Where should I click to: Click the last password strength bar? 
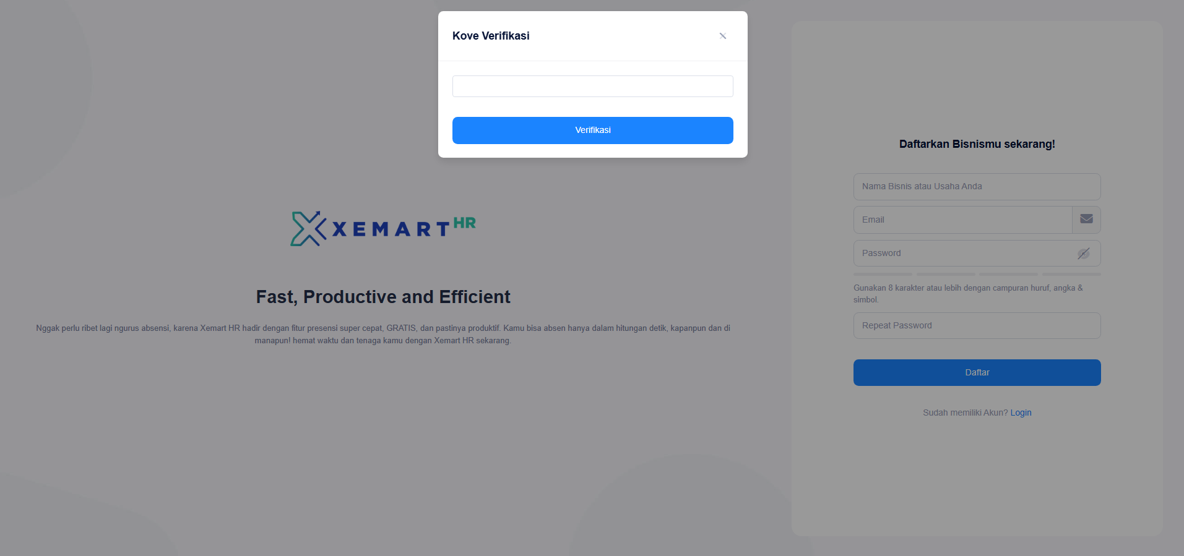(1071, 274)
